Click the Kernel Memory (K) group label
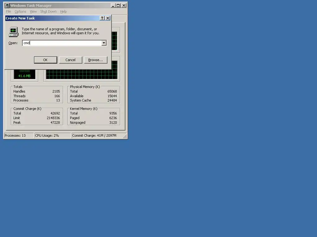The width and height of the screenshot is (317, 237). [84, 109]
